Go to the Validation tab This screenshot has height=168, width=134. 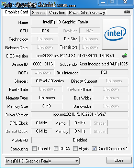point(57,13)
